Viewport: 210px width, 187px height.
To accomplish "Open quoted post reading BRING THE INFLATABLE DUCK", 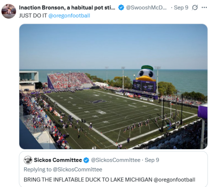I will (x=113, y=169).
